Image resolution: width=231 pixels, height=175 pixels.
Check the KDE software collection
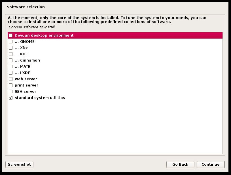click(x=11, y=54)
